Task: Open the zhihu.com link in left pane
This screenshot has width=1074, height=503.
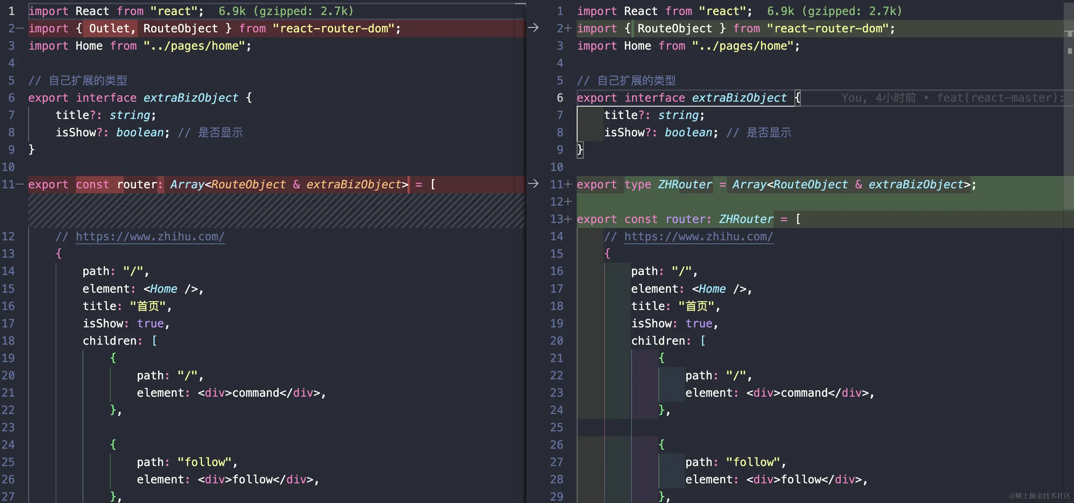Action: click(150, 236)
